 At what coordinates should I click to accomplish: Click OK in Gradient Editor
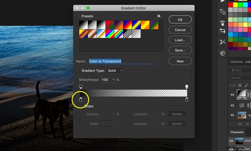pyautogui.click(x=180, y=19)
